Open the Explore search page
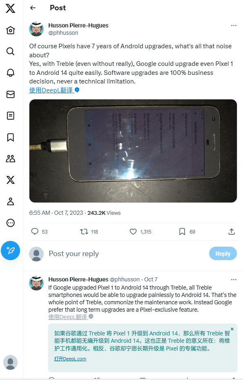The image size is (243, 380). coord(10,51)
